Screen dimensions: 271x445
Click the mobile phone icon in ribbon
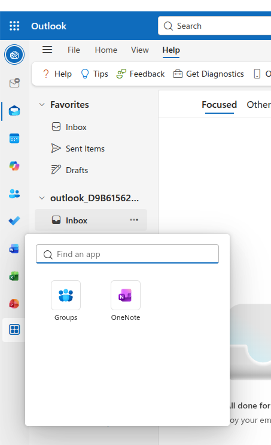[257, 74]
